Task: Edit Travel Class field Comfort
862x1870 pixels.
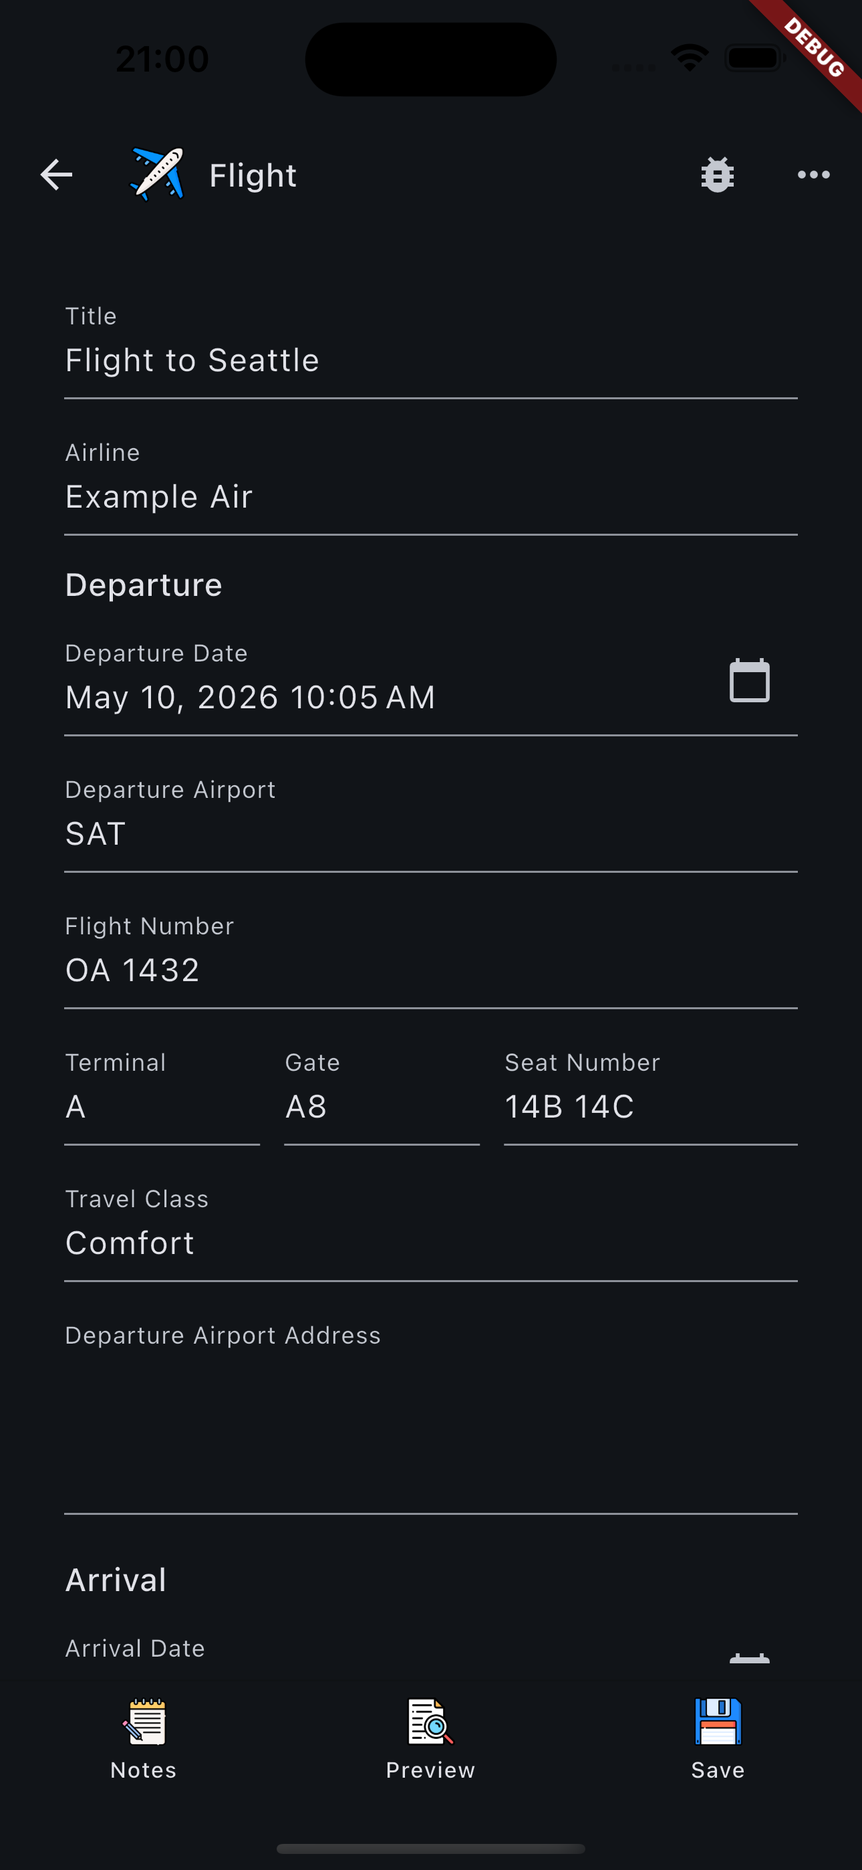Action: click(x=431, y=1231)
